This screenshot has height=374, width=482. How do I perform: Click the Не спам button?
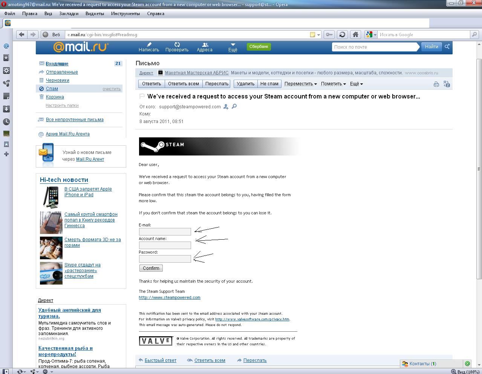[269, 84]
